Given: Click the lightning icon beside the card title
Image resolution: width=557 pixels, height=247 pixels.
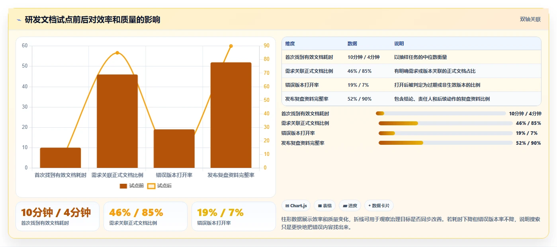Looking at the screenshot, I should click(x=19, y=19).
